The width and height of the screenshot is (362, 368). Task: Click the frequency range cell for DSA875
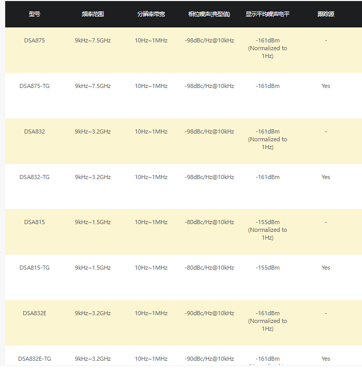(x=93, y=40)
